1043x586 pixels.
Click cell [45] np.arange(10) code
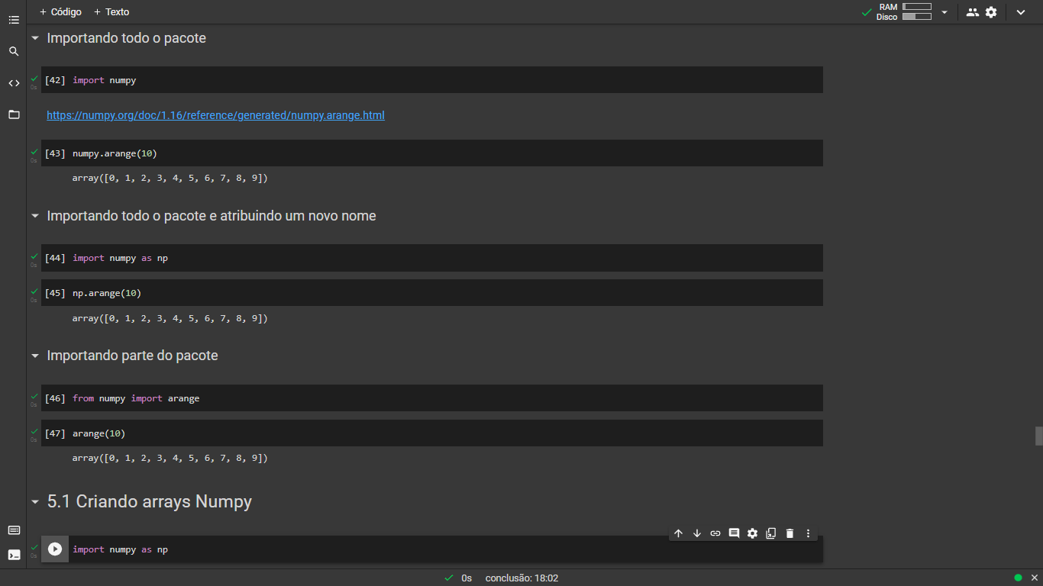coord(107,293)
